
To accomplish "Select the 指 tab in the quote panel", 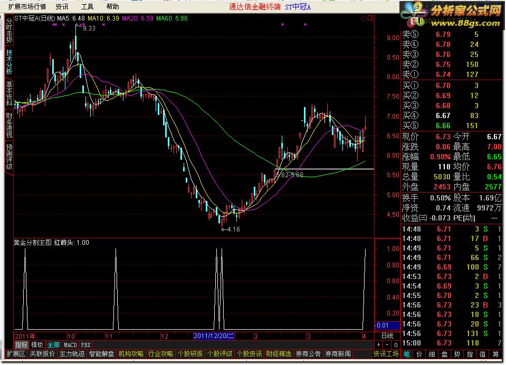I will click(470, 354).
